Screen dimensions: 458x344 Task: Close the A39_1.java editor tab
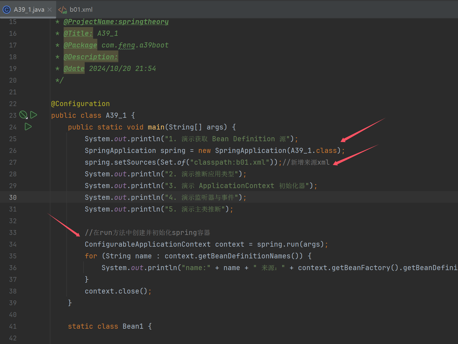[x=50, y=10]
